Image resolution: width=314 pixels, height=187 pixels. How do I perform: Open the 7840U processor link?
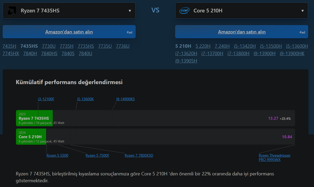85,54
